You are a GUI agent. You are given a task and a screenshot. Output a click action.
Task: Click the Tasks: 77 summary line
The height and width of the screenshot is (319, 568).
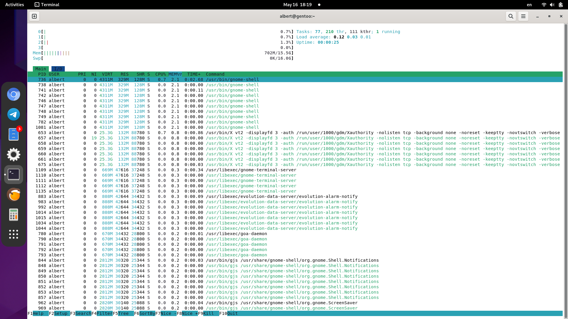click(348, 32)
